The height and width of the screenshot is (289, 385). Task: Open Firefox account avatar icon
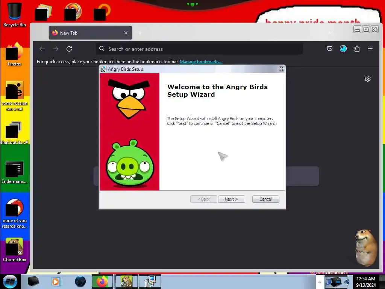coord(343,49)
